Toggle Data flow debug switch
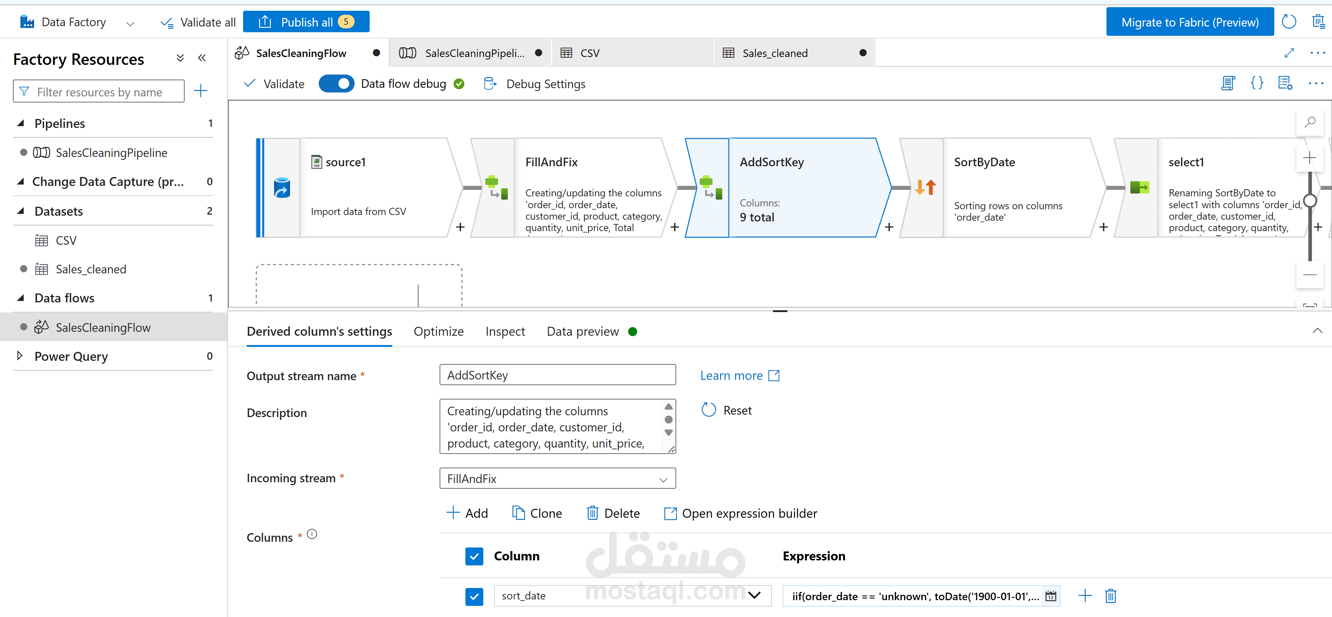Image resolution: width=1332 pixels, height=617 pixels. (x=336, y=84)
